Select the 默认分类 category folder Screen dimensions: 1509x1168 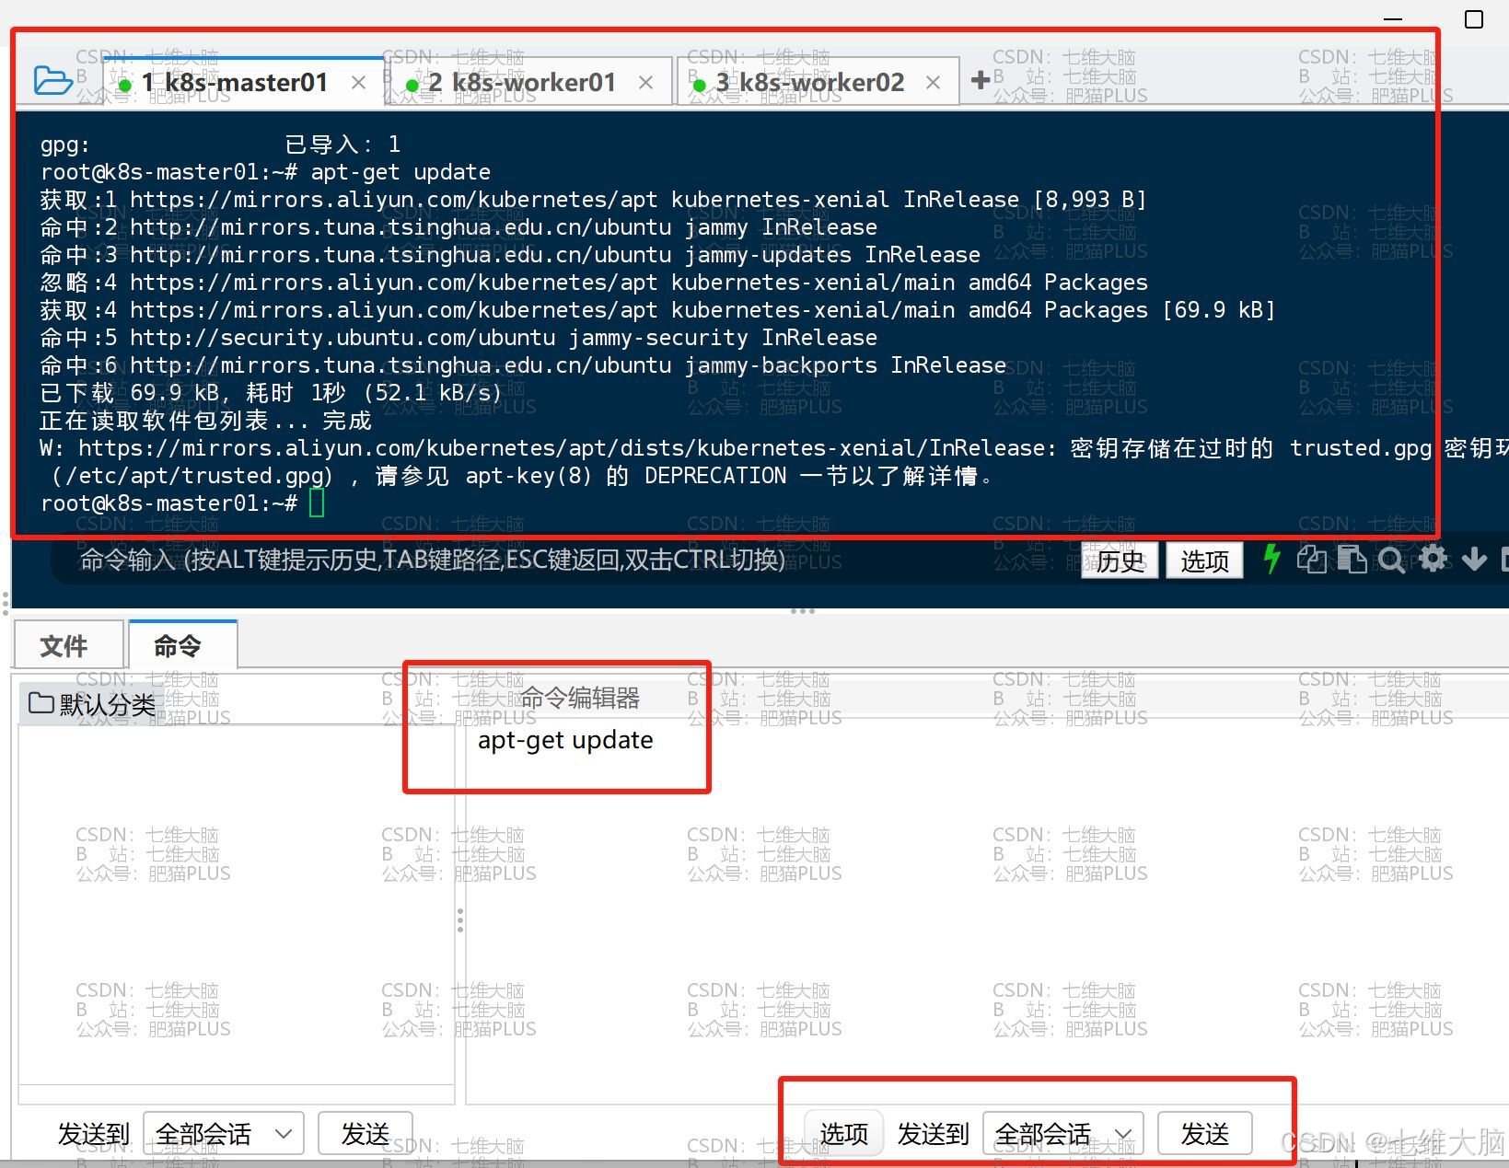92,704
